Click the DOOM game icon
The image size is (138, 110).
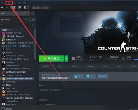(4, 85)
